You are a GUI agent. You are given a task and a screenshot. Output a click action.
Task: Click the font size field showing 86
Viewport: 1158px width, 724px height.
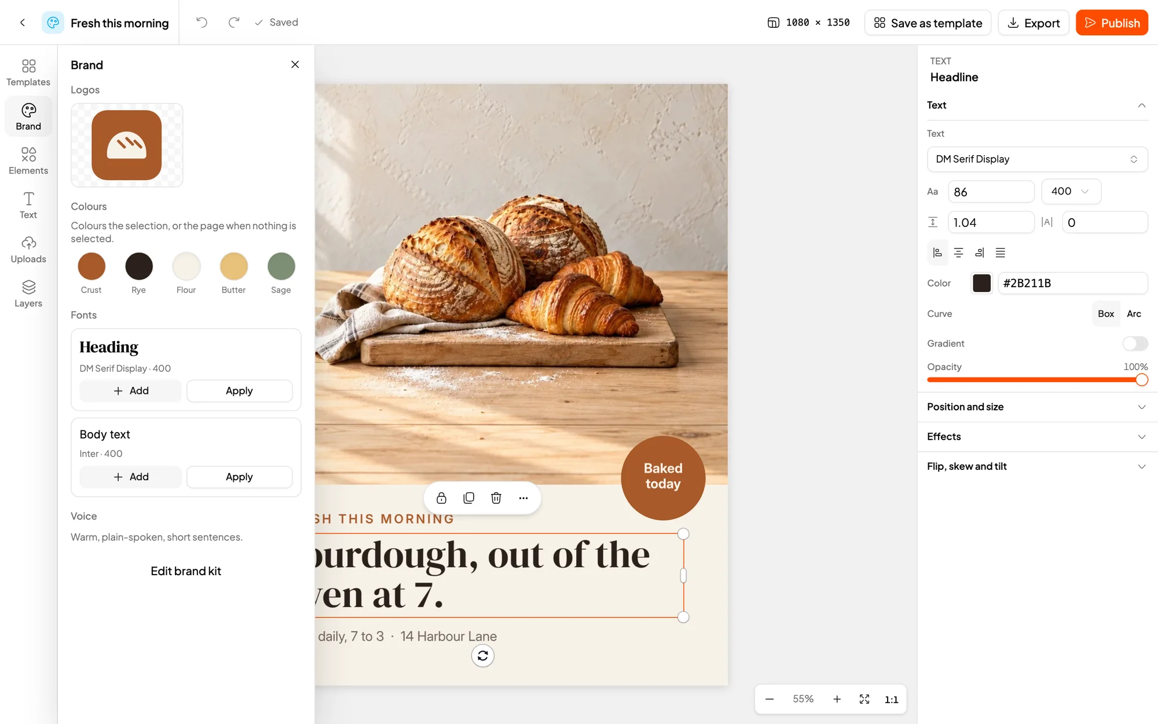pos(991,192)
